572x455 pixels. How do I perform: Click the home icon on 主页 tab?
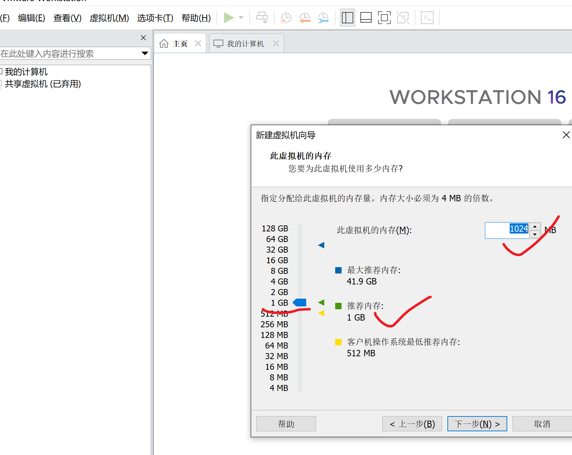pyautogui.click(x=164, y=44)
